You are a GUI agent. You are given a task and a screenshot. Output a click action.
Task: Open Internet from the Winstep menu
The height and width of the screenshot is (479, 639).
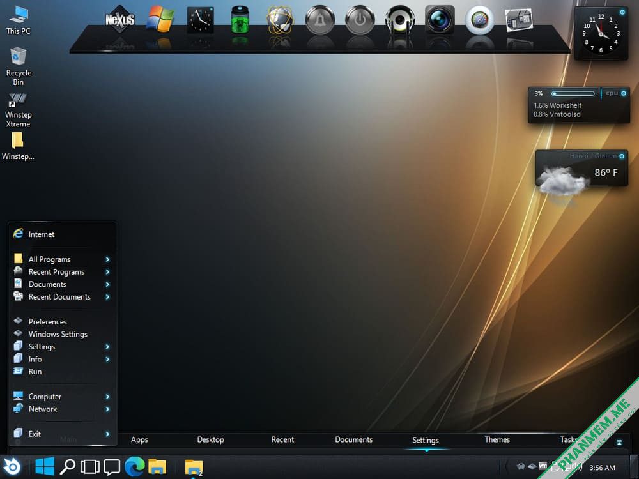click(63, 234)
